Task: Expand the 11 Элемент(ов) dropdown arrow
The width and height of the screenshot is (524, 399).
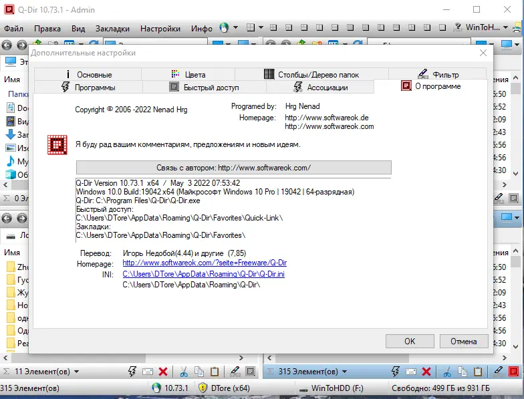Action: point(76,372)
